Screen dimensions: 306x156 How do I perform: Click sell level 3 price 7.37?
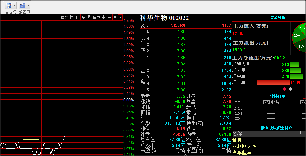(x=181, y=45)
